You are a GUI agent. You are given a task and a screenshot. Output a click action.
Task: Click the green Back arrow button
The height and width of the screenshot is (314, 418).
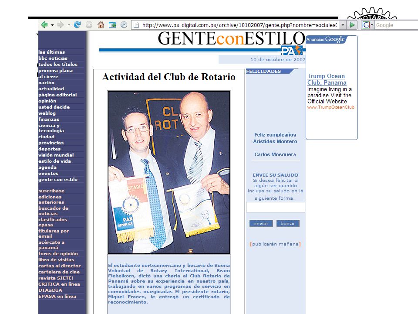coord(44,25)
